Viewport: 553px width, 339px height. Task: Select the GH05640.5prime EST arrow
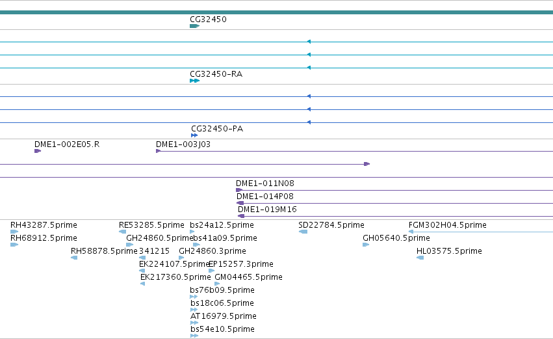(366, 245)
